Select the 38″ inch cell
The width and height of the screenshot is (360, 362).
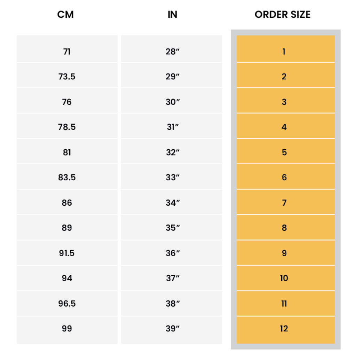pyautogui.click(x=173, y=304)
